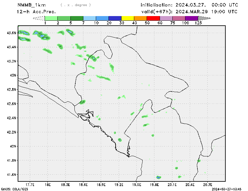Click the 20.4E longitude label
Image resolution: width=248 pixels, height=191 pixels.
[190, 185]
